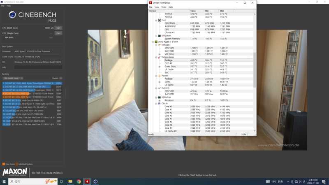Collapse the Temperatures node
The width and height of the screenshot is (329, 185).
tap(156, 57)
